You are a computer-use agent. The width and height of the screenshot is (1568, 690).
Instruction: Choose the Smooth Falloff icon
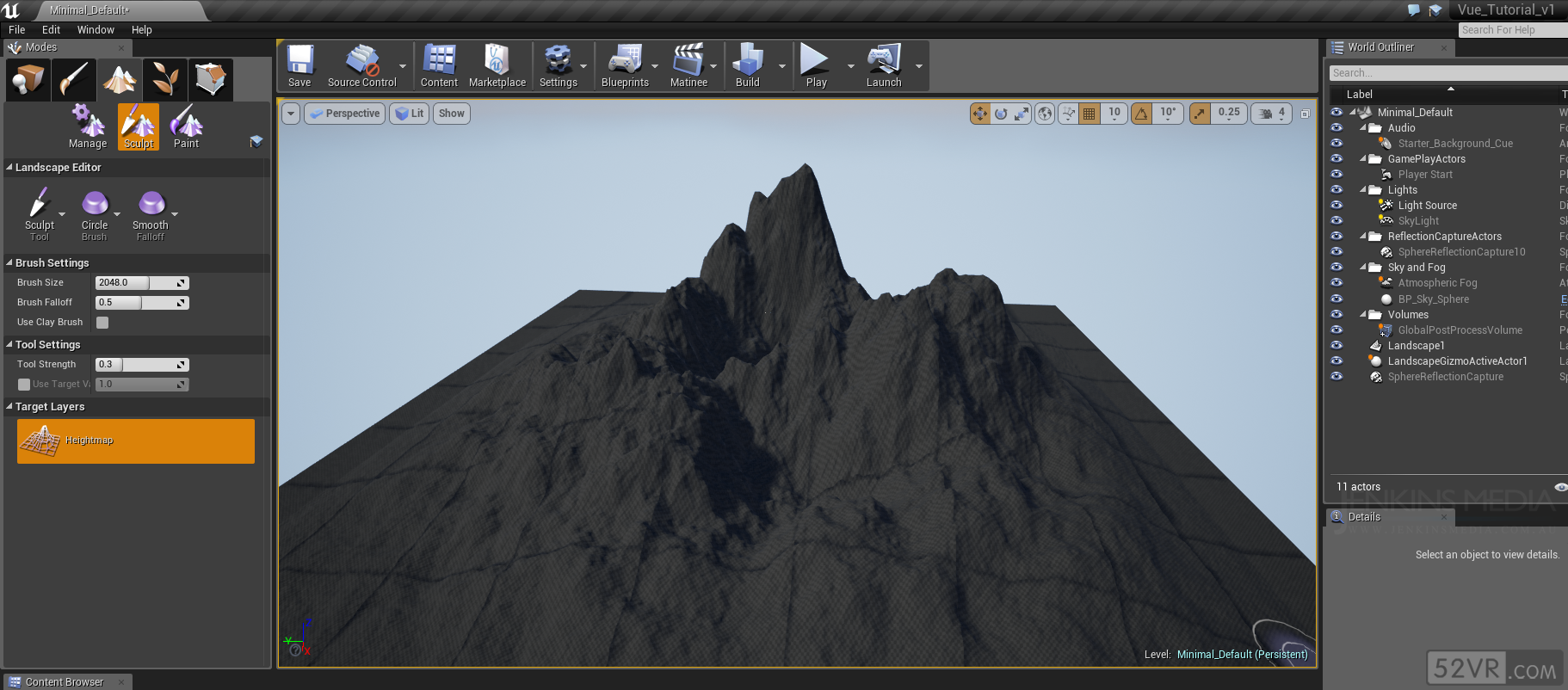pos(151,215)
